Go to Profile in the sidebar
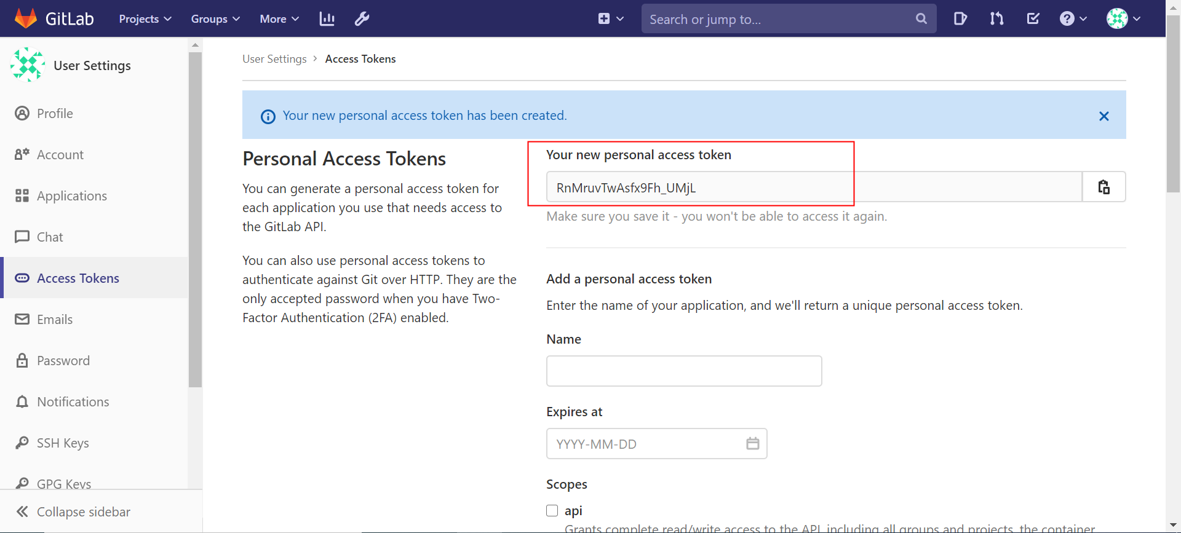Screen dimensions: 1181x533 pyautogui.click(x=55, y=114)
